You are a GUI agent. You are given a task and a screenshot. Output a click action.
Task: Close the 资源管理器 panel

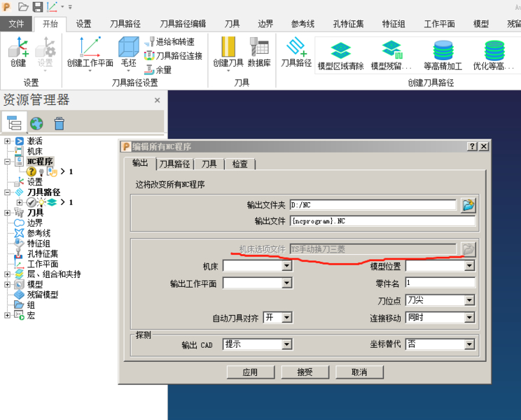pyautogui.click(x=158, y=100)
